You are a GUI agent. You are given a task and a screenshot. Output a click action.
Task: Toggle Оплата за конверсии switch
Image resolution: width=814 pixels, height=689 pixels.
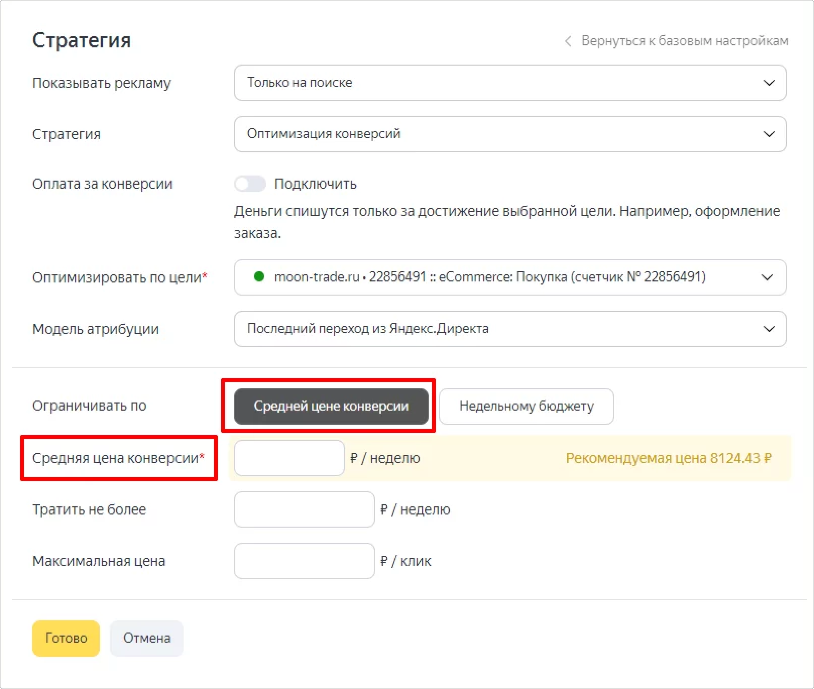250,184
